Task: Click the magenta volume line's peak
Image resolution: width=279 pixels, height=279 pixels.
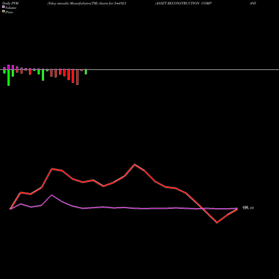Action: [52, 195]
